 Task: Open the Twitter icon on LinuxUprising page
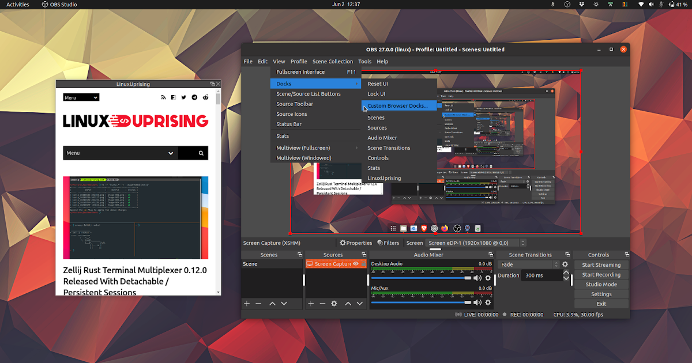coord(184,97)
